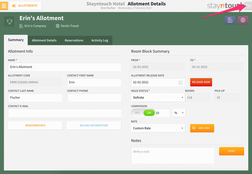Click the Pick-up value 10
The height and width of the screenshot is (174, 252).
tap(227, 97)
